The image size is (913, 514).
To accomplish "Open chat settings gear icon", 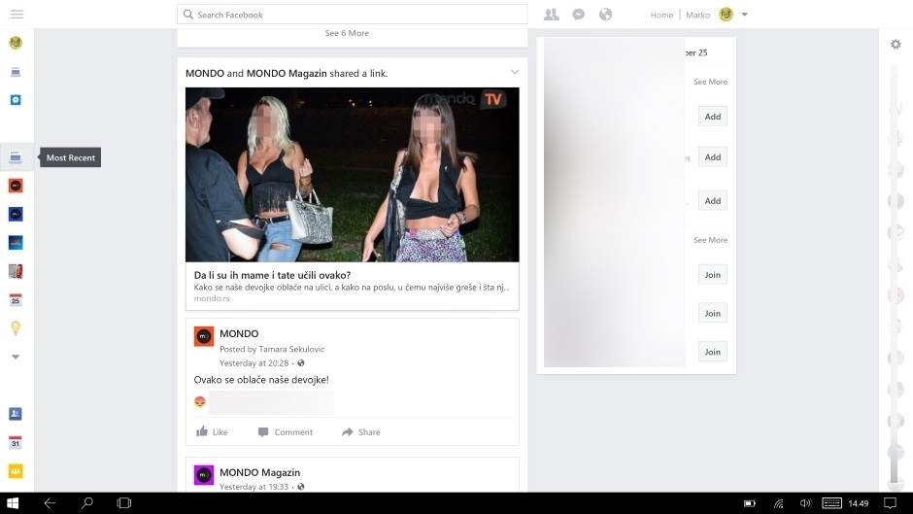I will coord(896,44).
